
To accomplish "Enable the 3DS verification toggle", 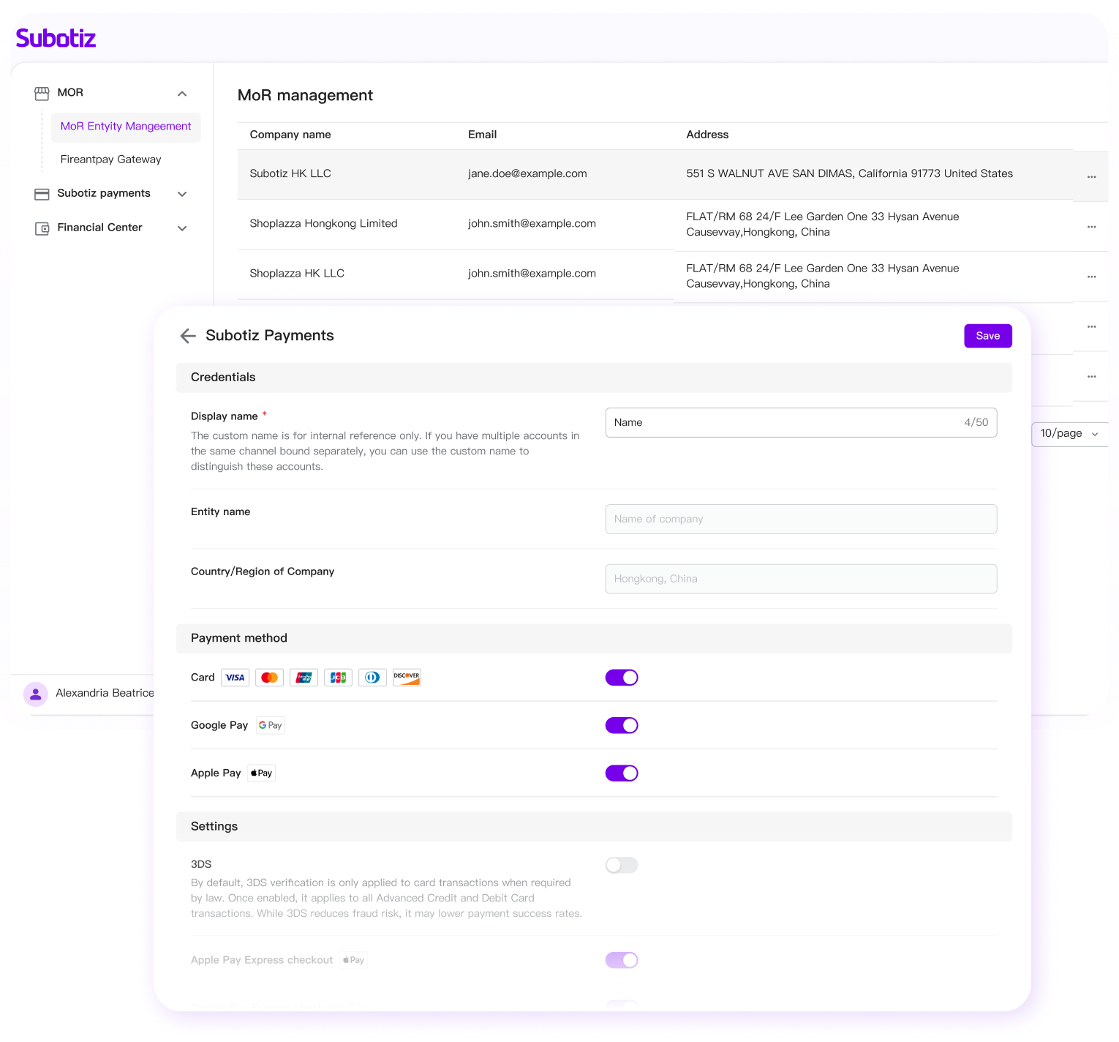I will tap(622, 865).
